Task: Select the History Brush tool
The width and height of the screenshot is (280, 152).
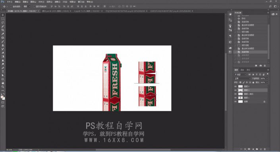Action: 3,49
